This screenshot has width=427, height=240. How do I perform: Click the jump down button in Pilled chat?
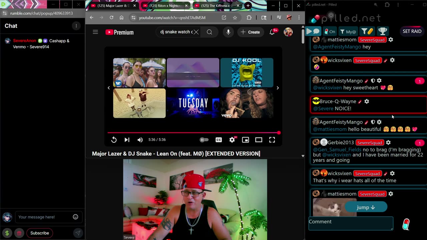point(366,207)
